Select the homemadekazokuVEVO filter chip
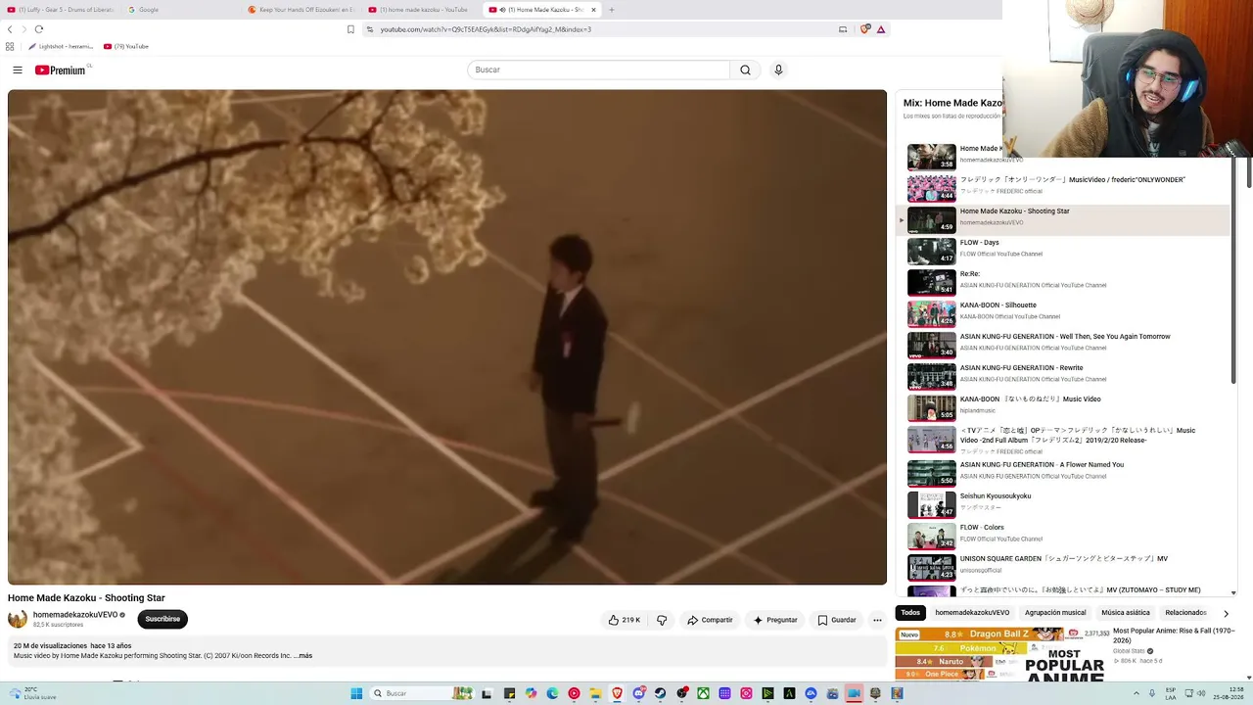 coord(972,613)
